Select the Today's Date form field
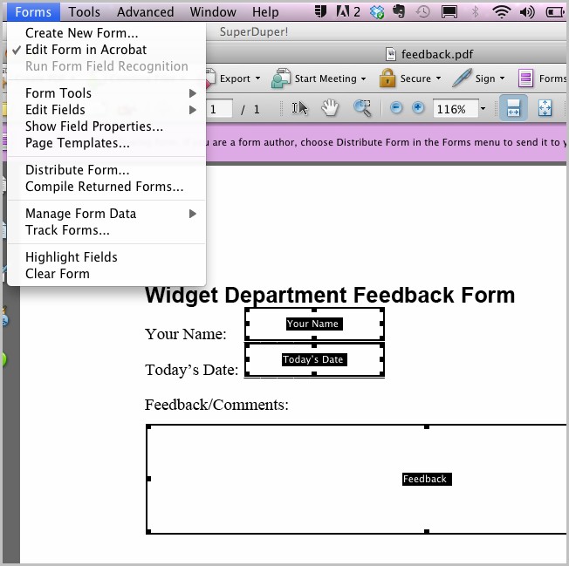569x566 pixels. point(314,359)
